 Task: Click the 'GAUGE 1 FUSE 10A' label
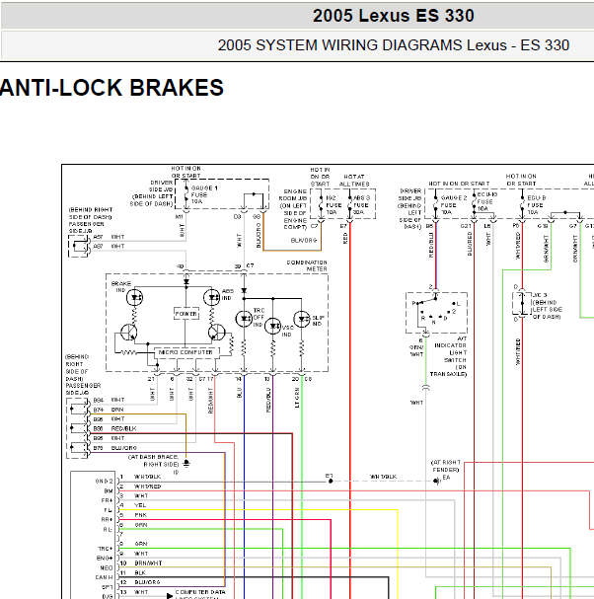point(204,194)
